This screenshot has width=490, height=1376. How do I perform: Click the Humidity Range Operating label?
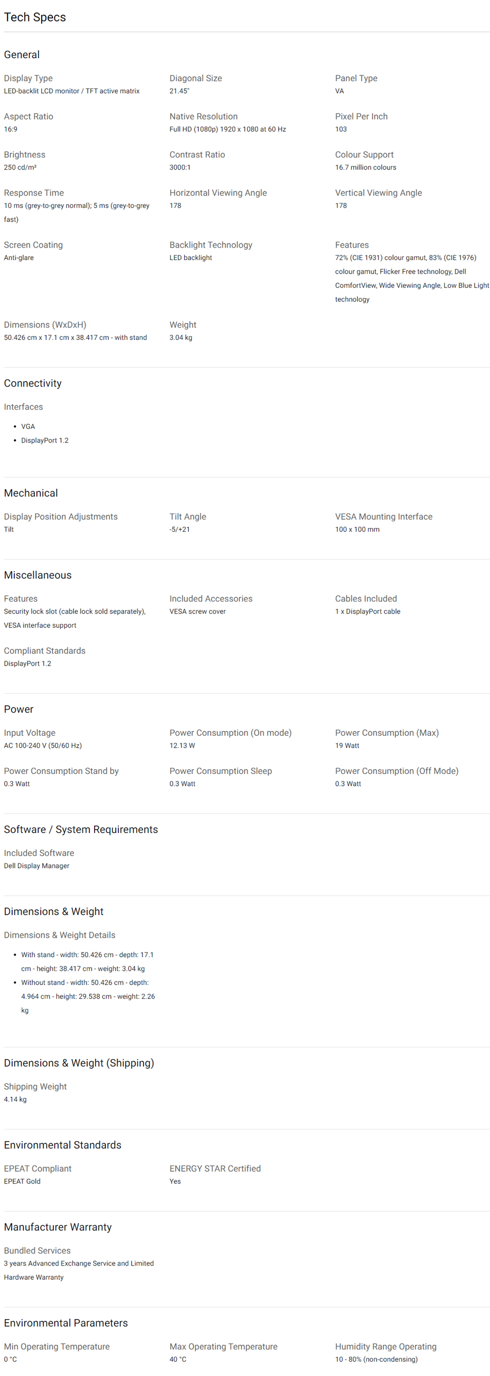pyautogui.click(x=385, y=1346)
